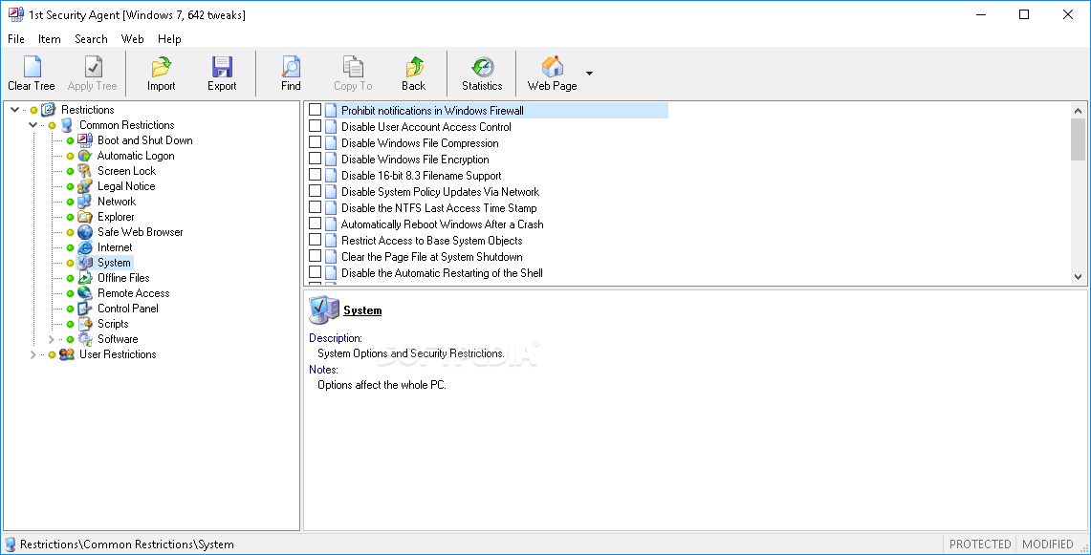Click the Back toolbar icon

414,67
